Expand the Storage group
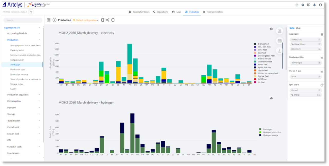This screenshot has width=329, height=166. click(x=39, y=114)
